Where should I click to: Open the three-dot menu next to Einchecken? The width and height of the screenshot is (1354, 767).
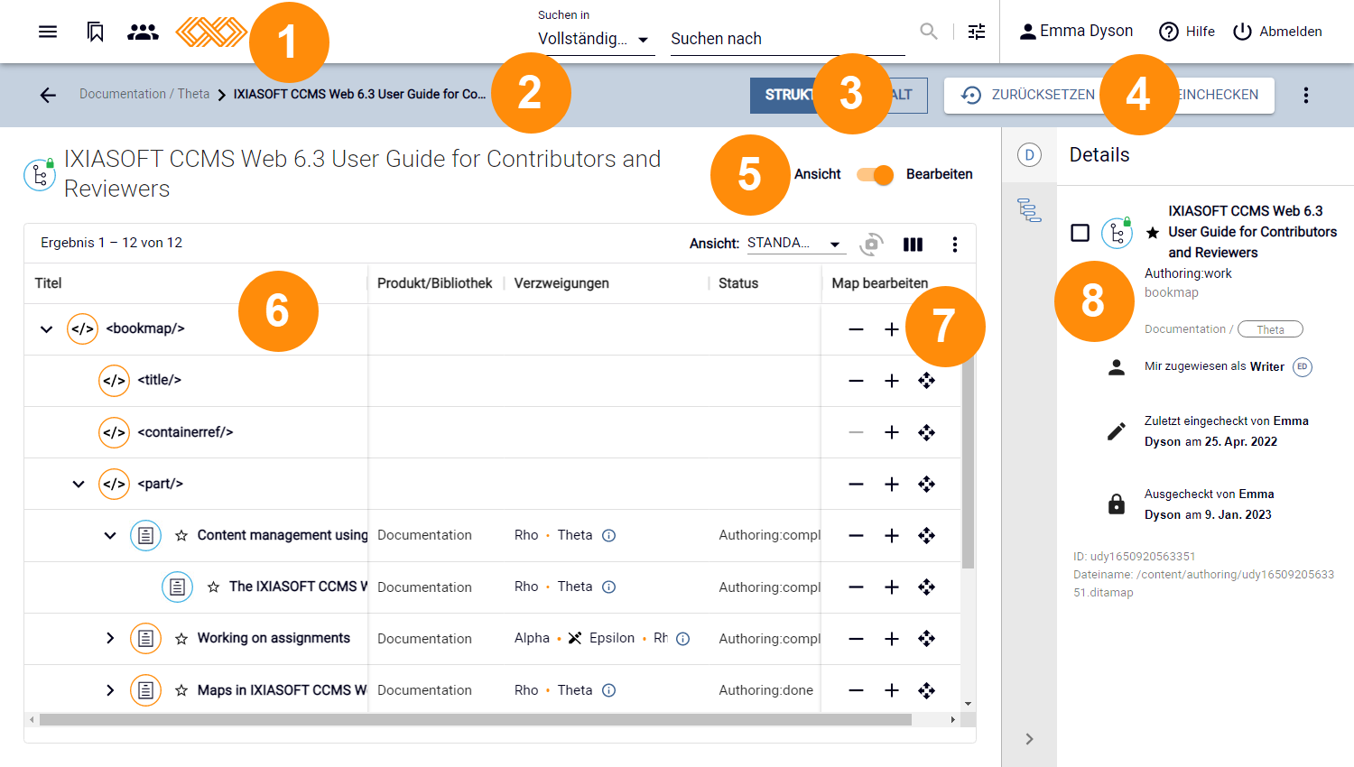[1305, 95]
